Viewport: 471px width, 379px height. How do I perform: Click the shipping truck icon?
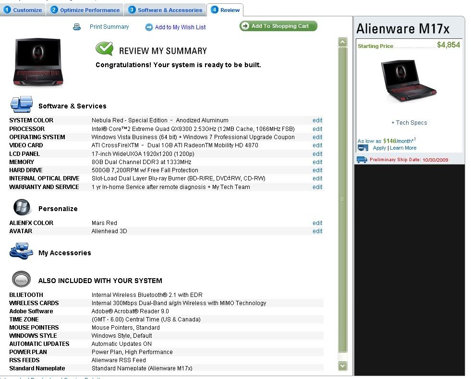click(362, 160)
